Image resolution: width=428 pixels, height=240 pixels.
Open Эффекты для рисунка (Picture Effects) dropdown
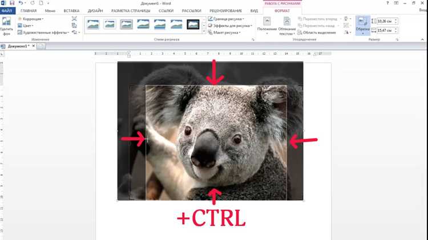230,26
